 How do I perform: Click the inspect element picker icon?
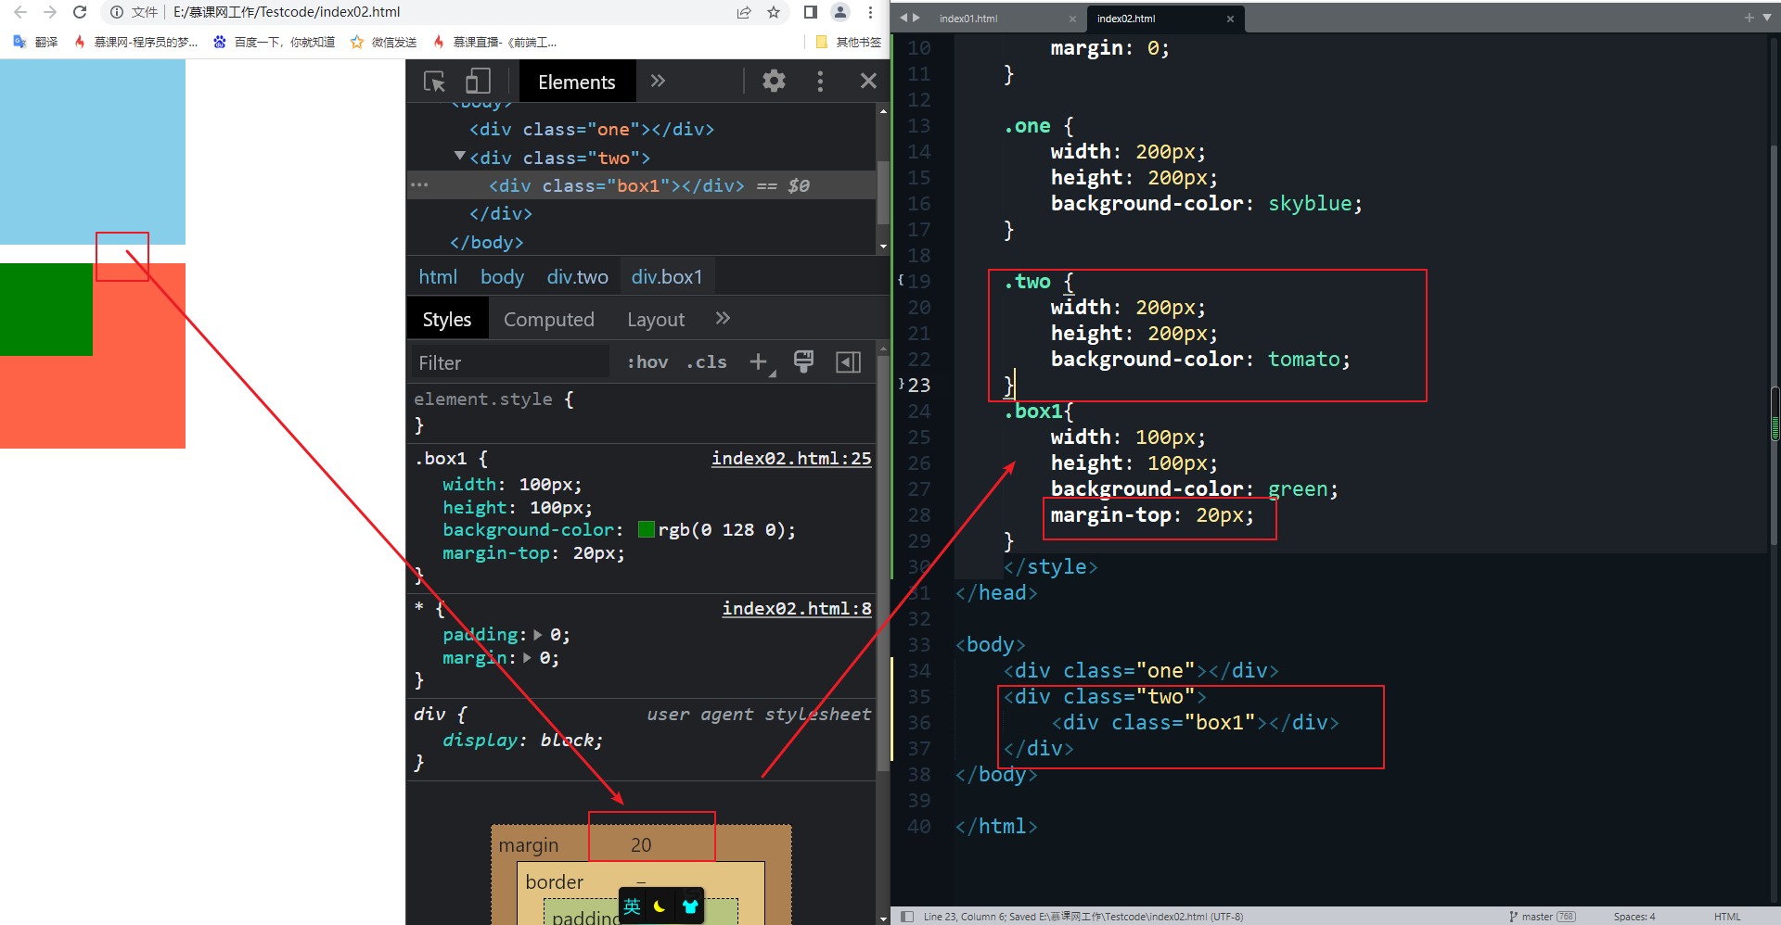pos(434,82)
